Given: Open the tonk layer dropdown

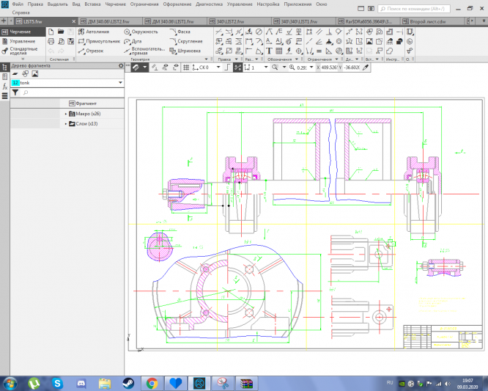Looking at the screenshot, I should pos(119,84).
